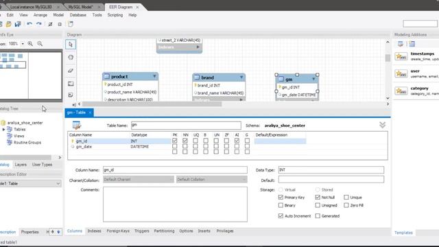439x247 pixels.
Task: Uncheck the Primary Key checkbox
Action: point(281,198)
